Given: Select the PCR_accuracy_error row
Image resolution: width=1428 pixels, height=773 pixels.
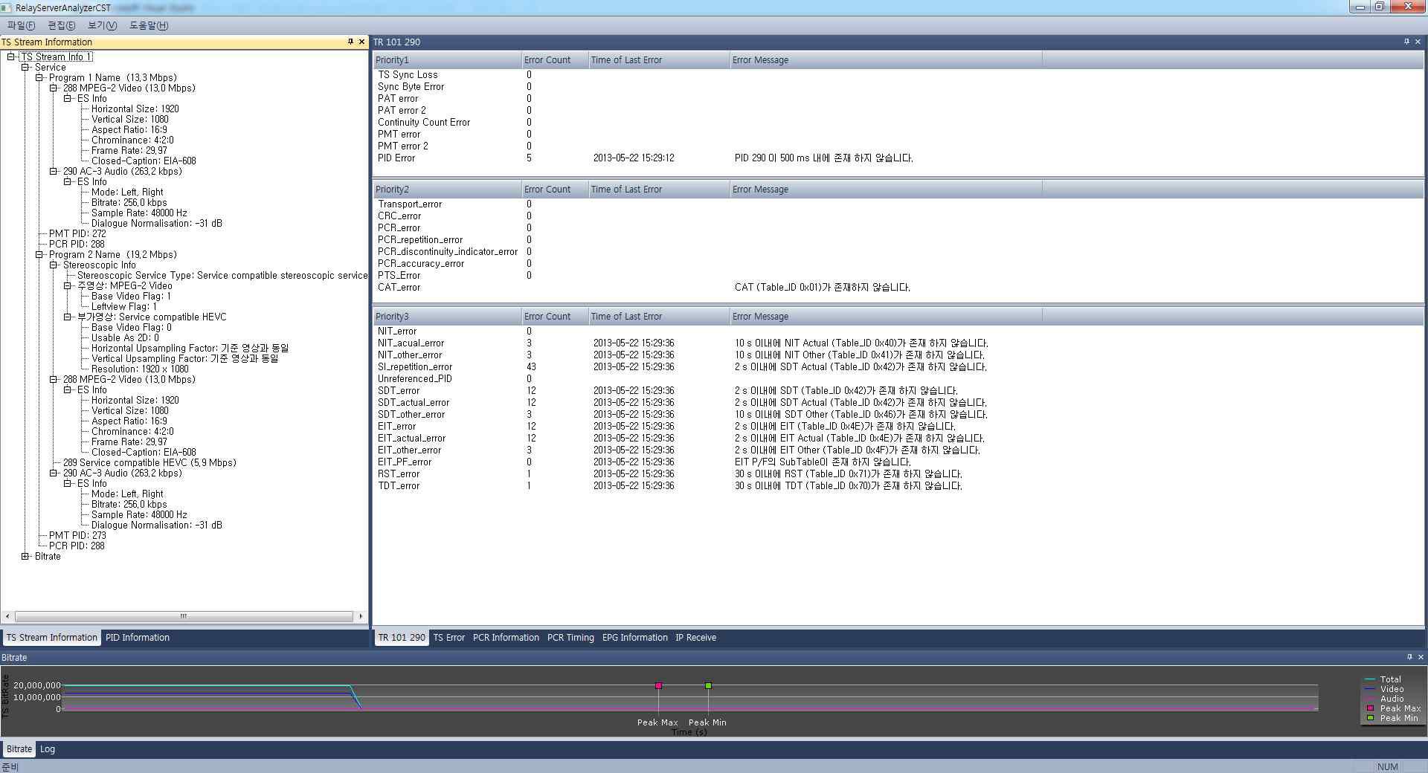Looking at the screenshot, I should [898, 264].
